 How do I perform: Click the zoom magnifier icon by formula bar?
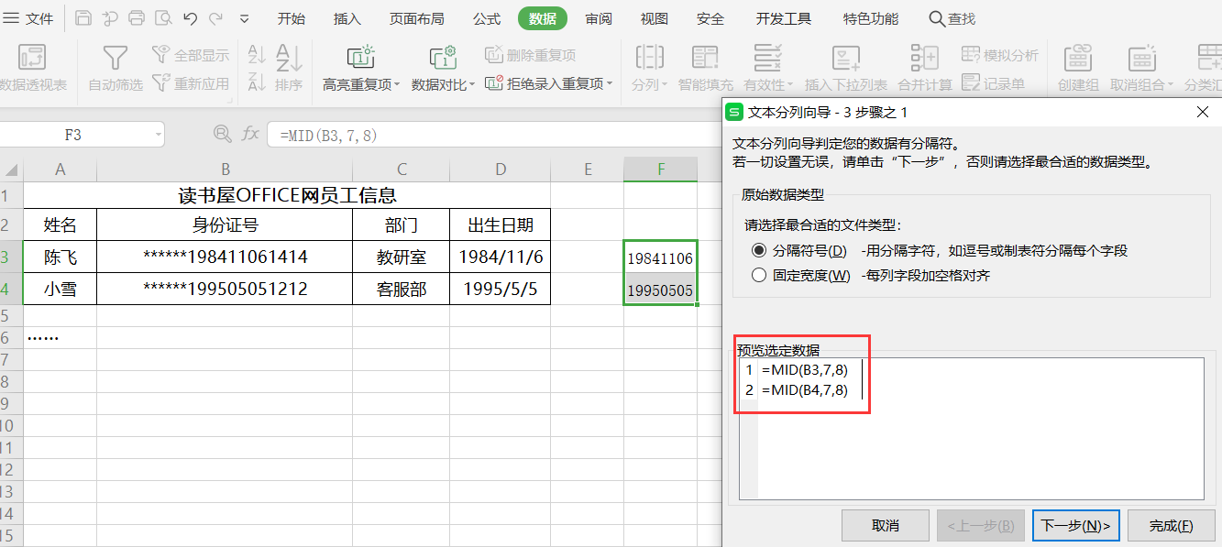(x=222, y=134)
